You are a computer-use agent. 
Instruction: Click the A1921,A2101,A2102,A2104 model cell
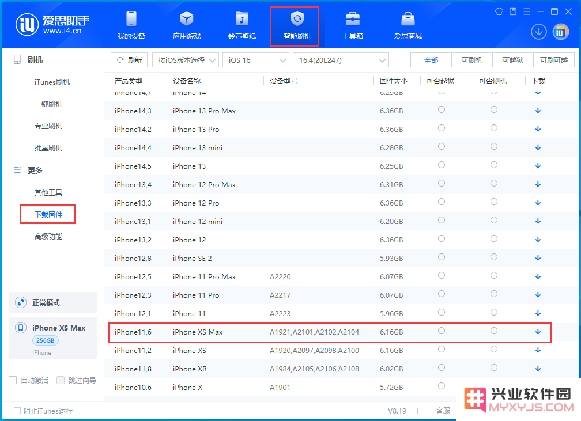tap(314, 332)
